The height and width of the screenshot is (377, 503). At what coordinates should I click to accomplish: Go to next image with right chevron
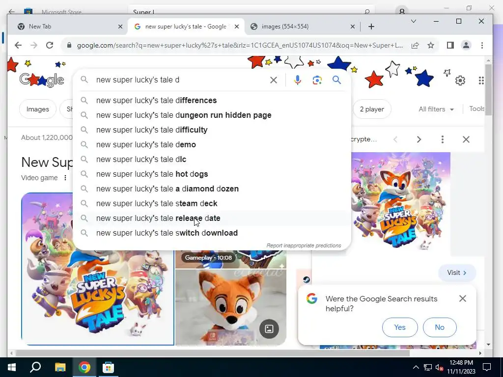pos(419,139)
